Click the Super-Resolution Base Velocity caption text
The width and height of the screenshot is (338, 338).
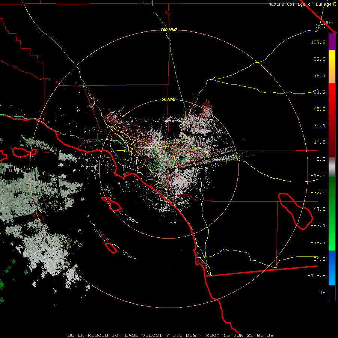(x=171, y=335)
